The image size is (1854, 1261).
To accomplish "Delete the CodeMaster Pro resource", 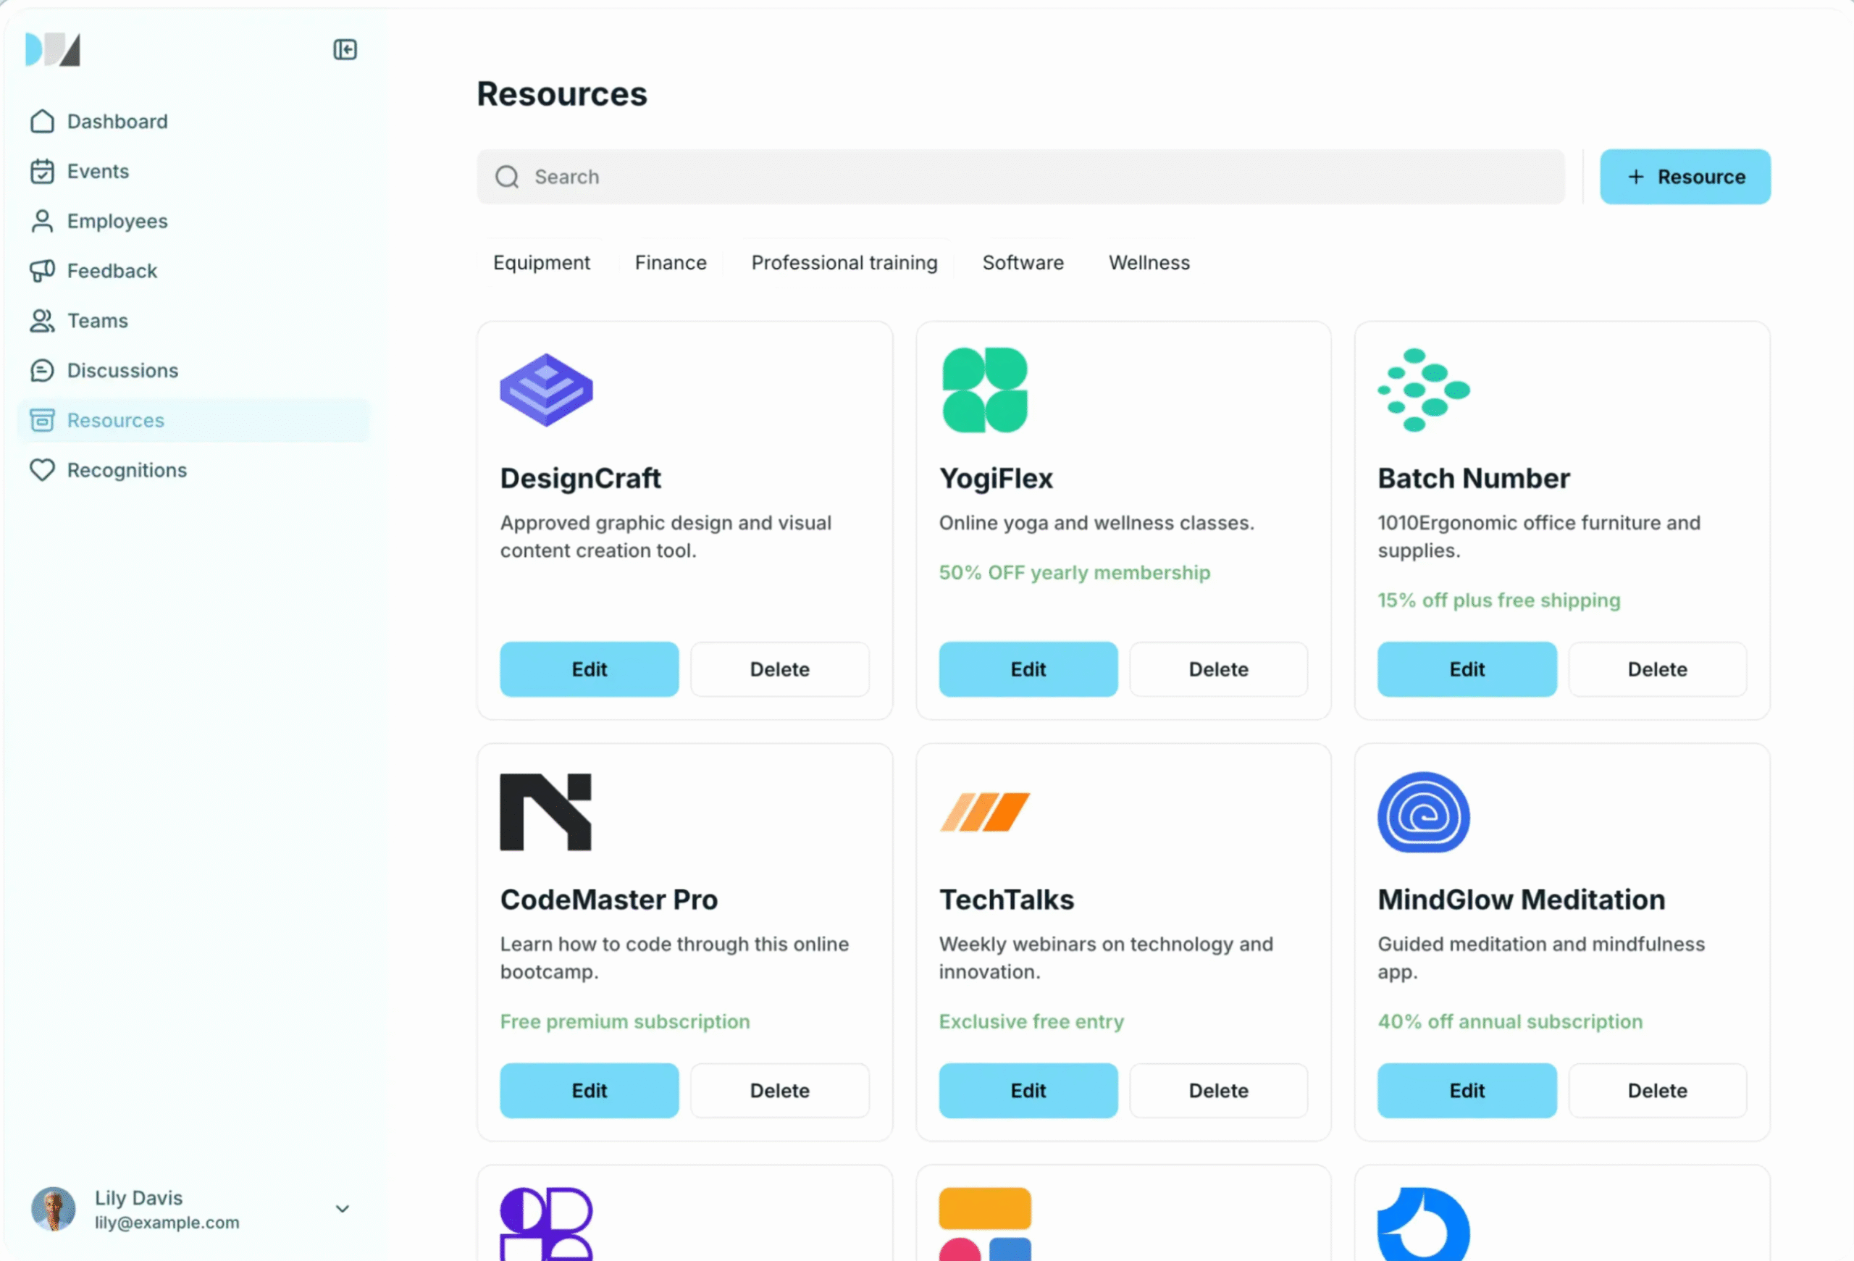I will (x=779, y=1090).
